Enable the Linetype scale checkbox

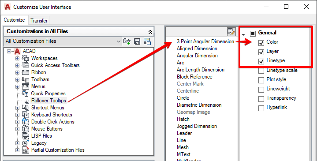[x=261, y=71]
